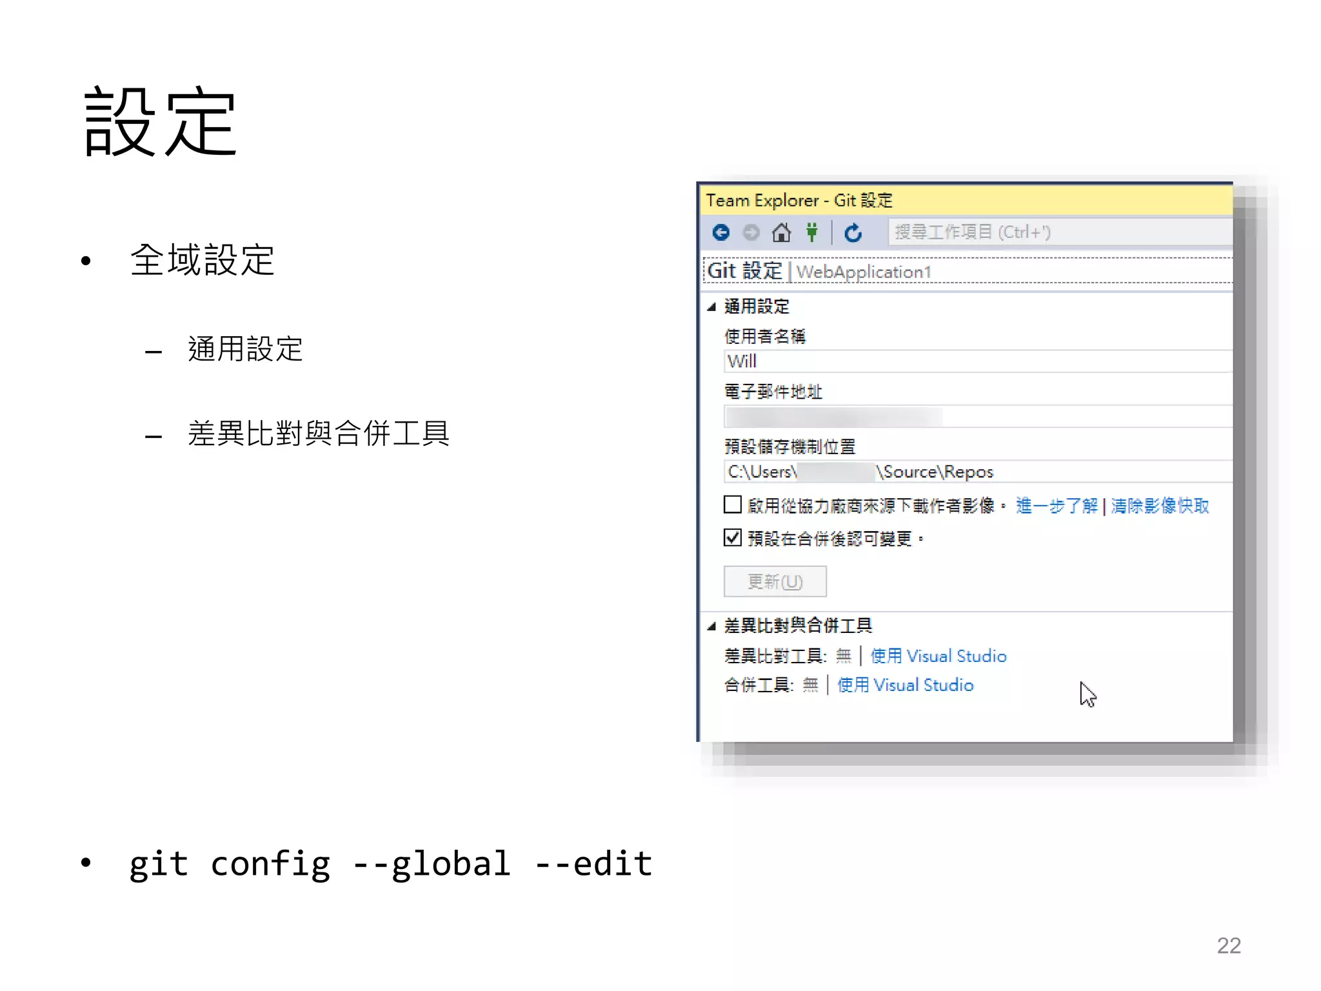Click the Back arrow icon in Team Explorer

[x=721, y=232]
